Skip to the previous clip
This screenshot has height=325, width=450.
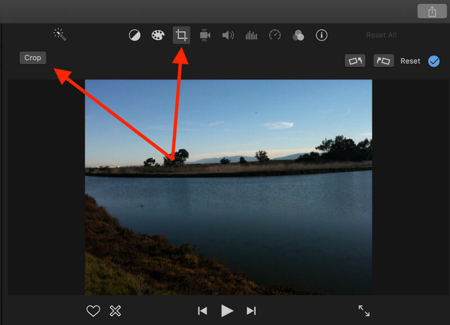click(202, 311)
